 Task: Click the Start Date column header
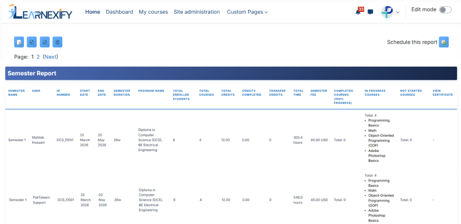pyautogui.click(x=85, y=93)
